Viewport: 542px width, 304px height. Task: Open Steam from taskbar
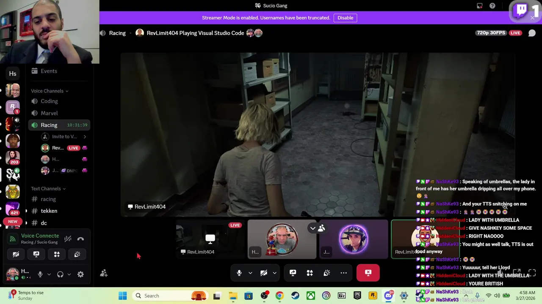(x=295, y=296)
